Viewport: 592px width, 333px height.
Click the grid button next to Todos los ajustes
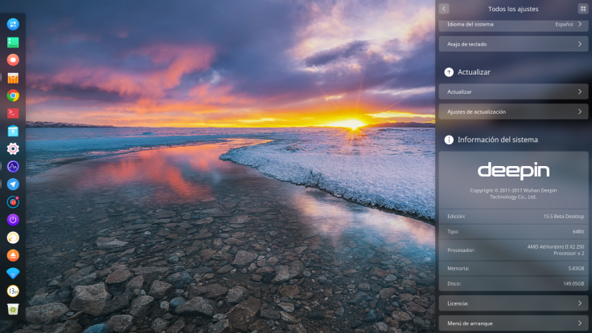(582, 9)
